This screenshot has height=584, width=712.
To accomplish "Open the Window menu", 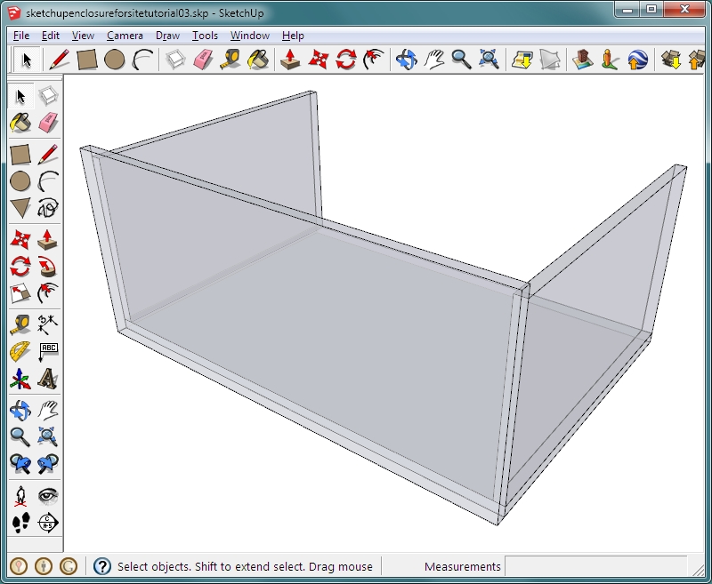I will [250, 36].
